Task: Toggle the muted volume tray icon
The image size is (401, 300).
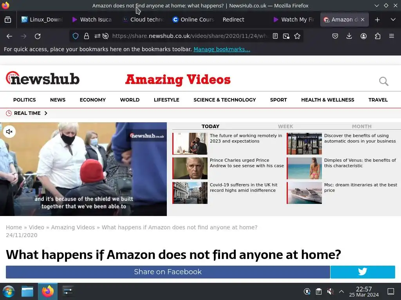Action: 330,291
